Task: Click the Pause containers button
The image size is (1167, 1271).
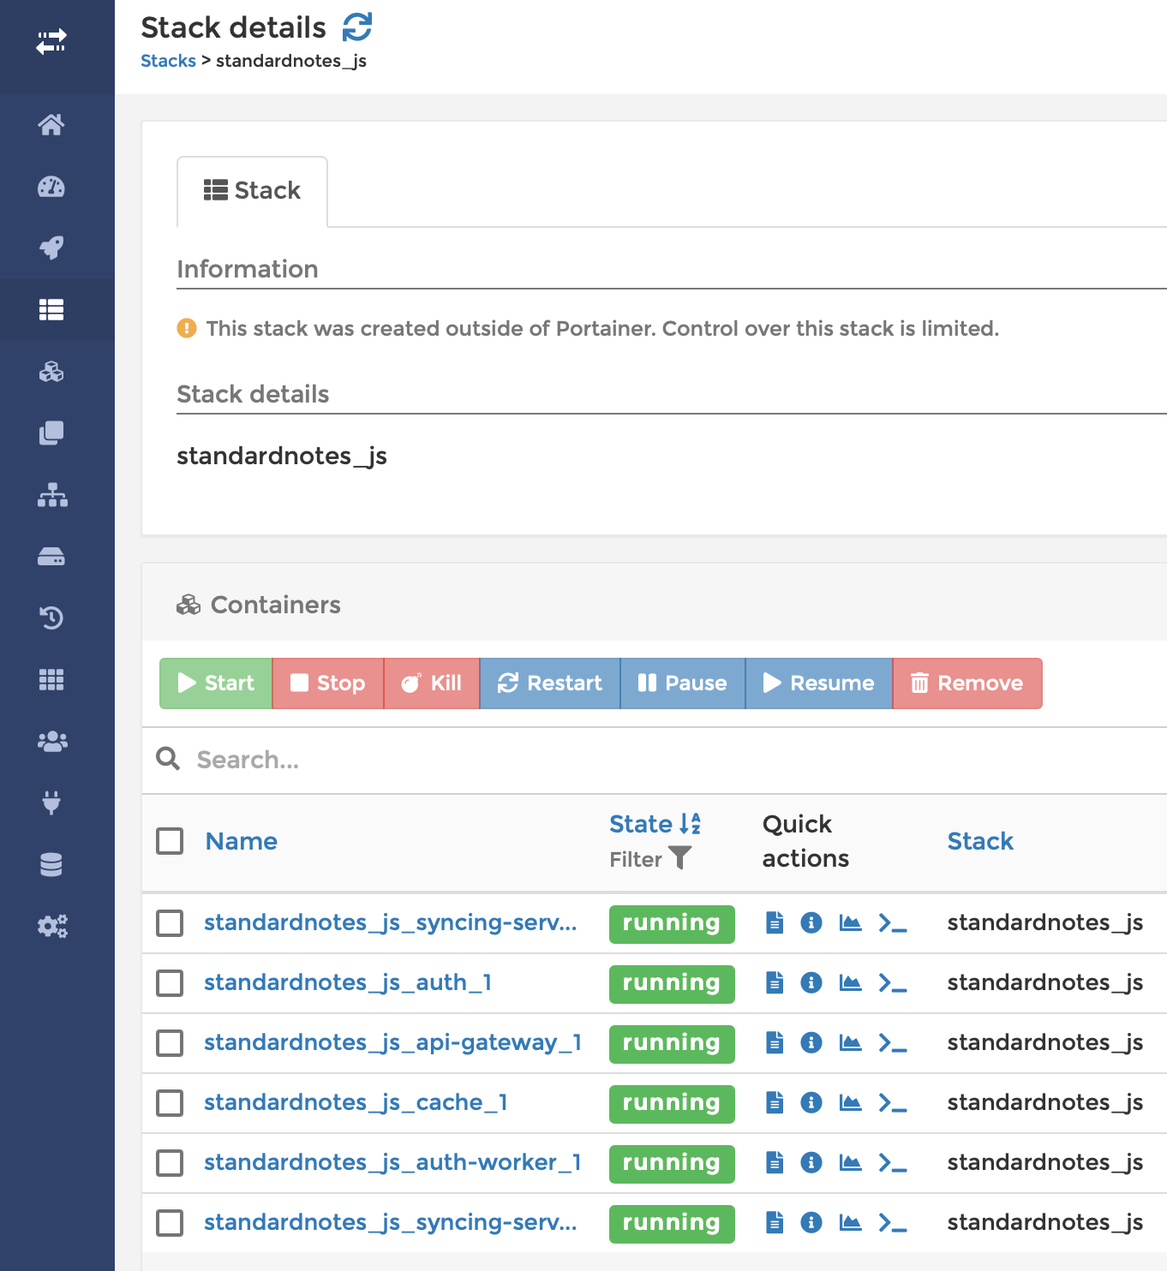Action: click(683, 683)
